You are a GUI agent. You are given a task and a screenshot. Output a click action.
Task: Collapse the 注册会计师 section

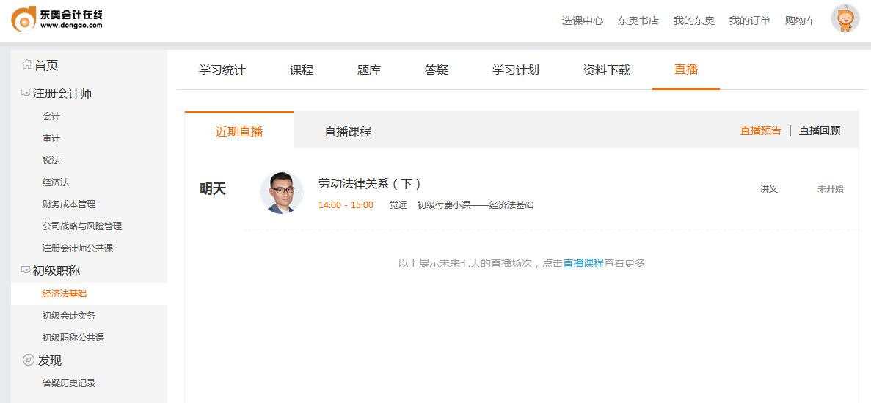click(26, 93)
